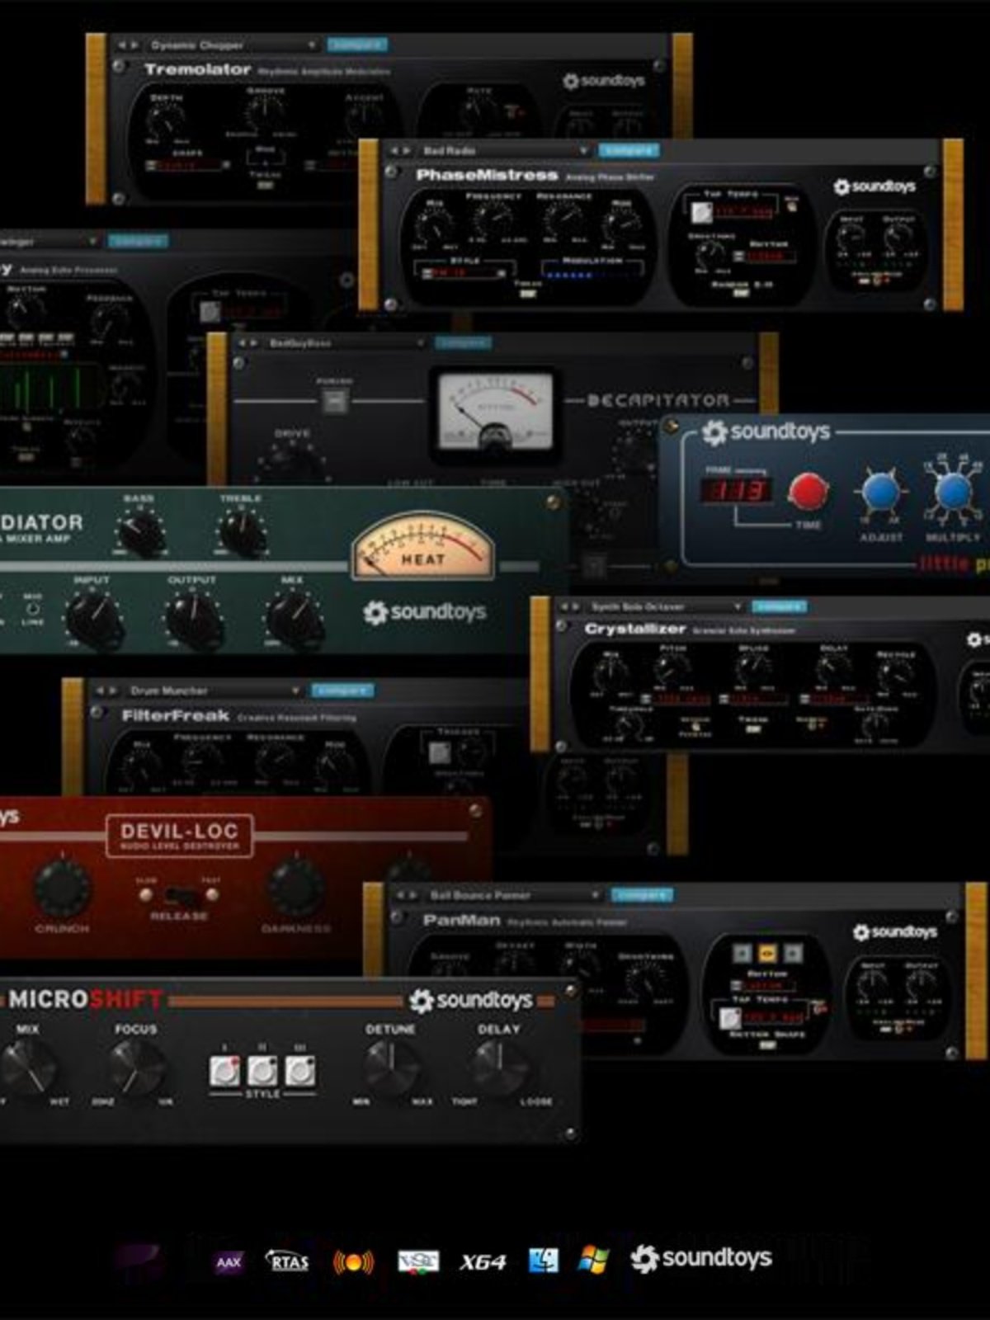Click the AAX format icon
990x1320 pixels.
click(x=229, y=1261)
